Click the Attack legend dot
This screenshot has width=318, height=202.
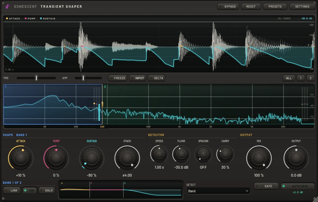7,18
